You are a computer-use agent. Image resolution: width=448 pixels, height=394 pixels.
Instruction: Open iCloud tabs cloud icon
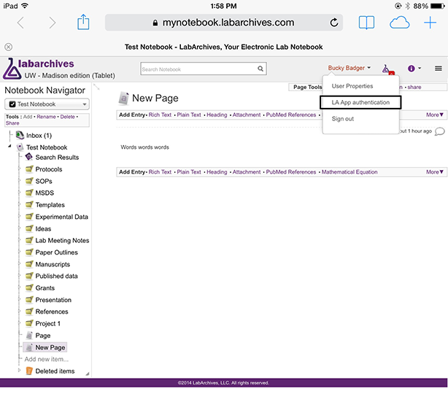click(x=399, y=23)
